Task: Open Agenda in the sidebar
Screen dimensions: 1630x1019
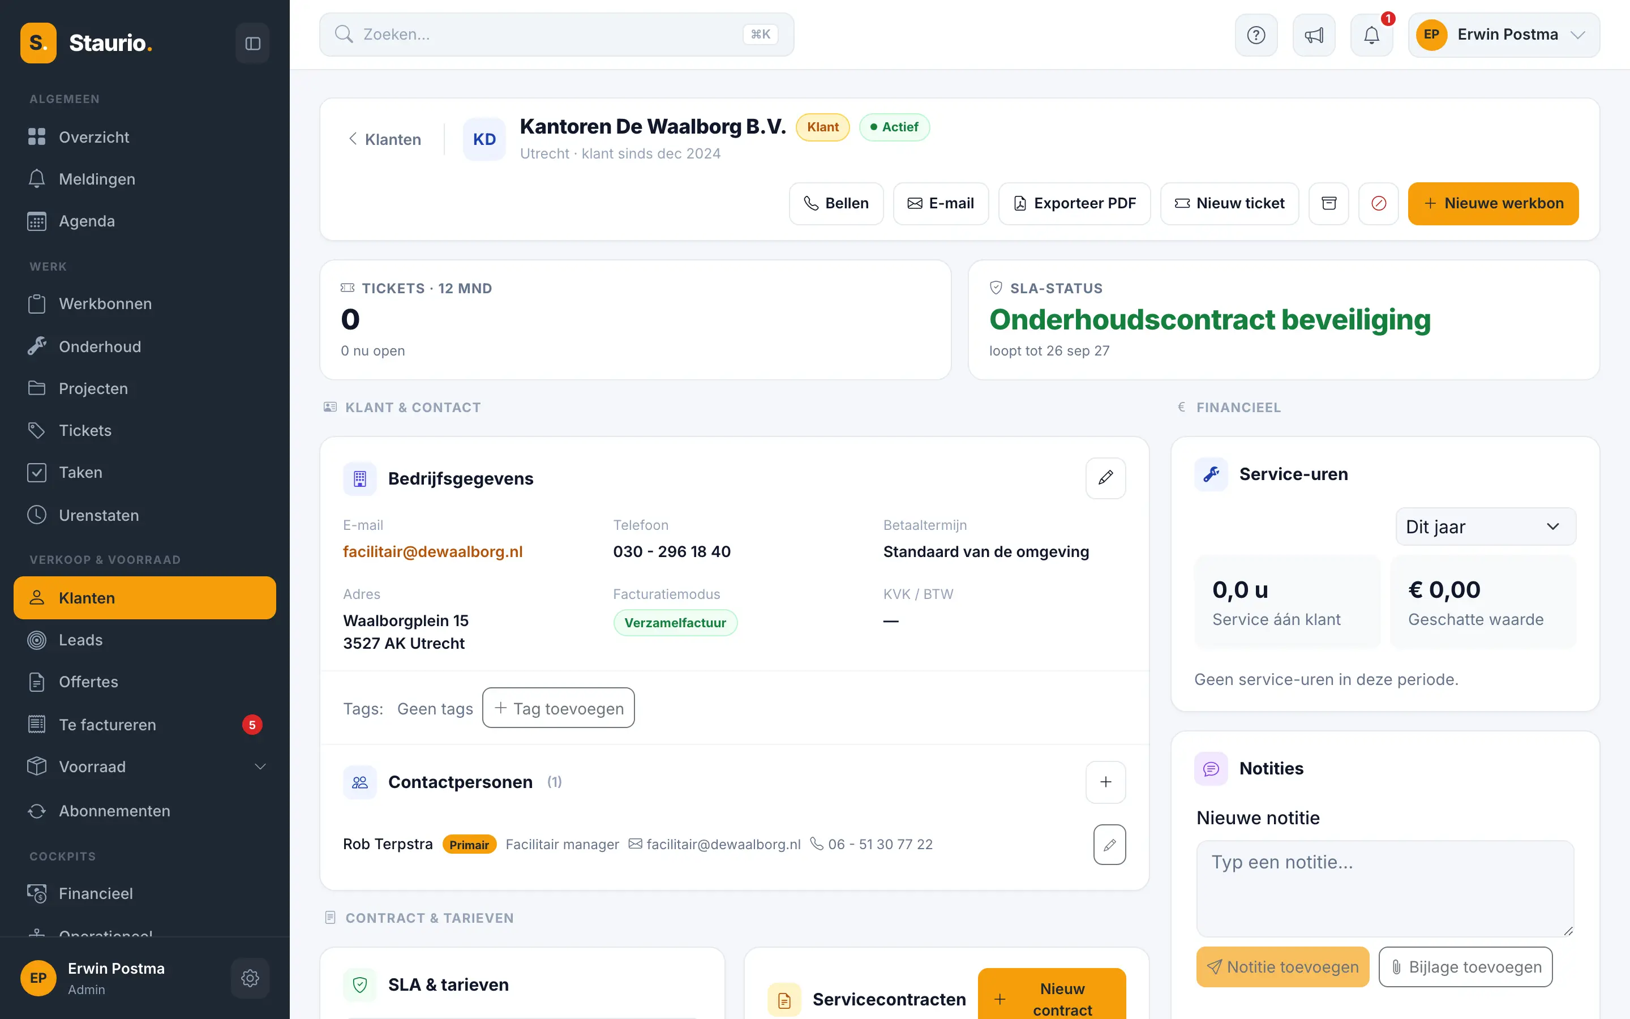Action: pos(145,221)
